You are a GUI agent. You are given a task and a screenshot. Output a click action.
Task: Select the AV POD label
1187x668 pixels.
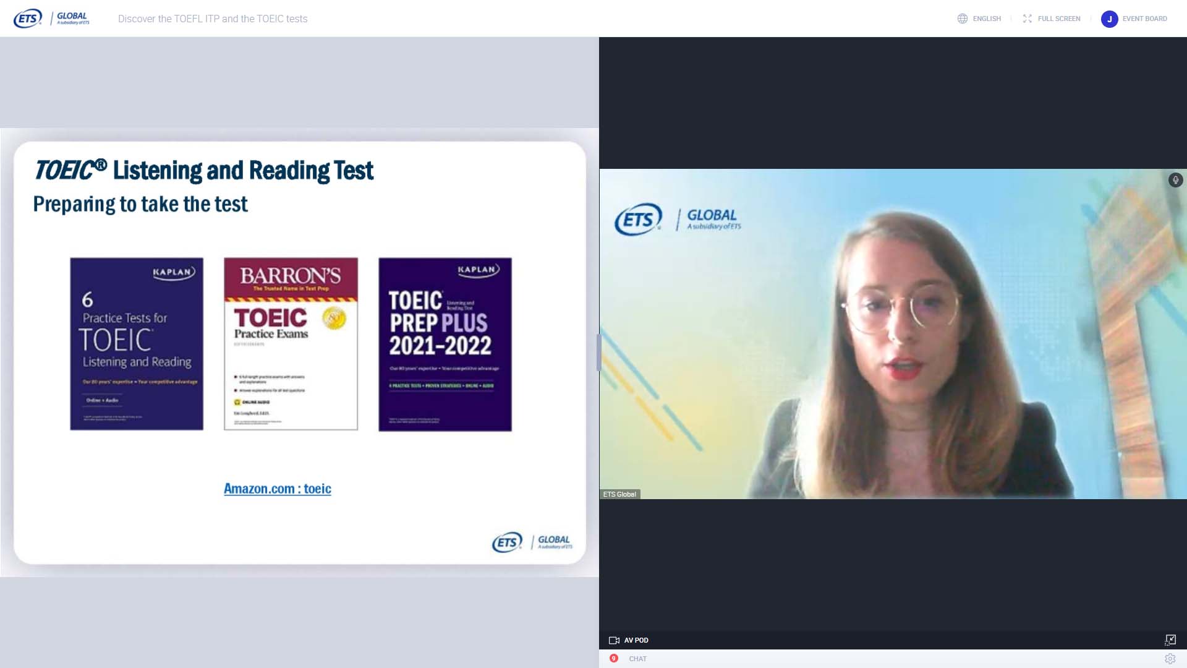coord(636,640)
